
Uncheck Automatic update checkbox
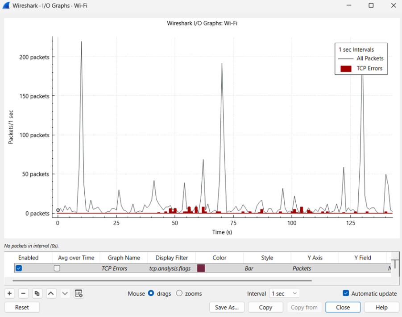pos(346,293)
